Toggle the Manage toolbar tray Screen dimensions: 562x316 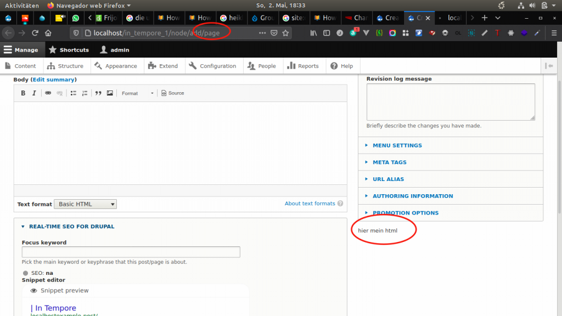[x=21, y=50]
